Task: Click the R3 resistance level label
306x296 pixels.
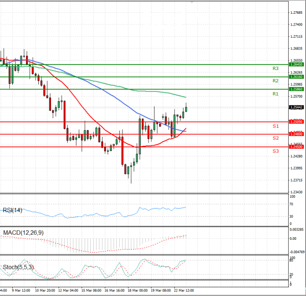Action: pos(275,69)
